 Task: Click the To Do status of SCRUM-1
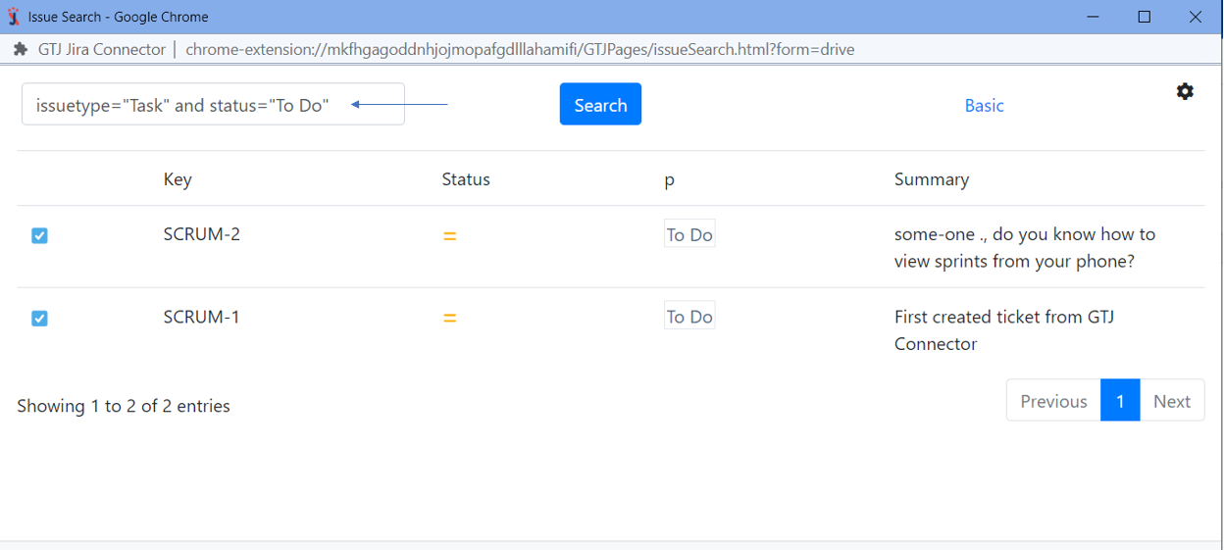click(x=689, y=317)
